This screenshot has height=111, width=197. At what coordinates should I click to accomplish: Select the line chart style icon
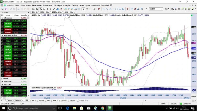click(54, 9)
